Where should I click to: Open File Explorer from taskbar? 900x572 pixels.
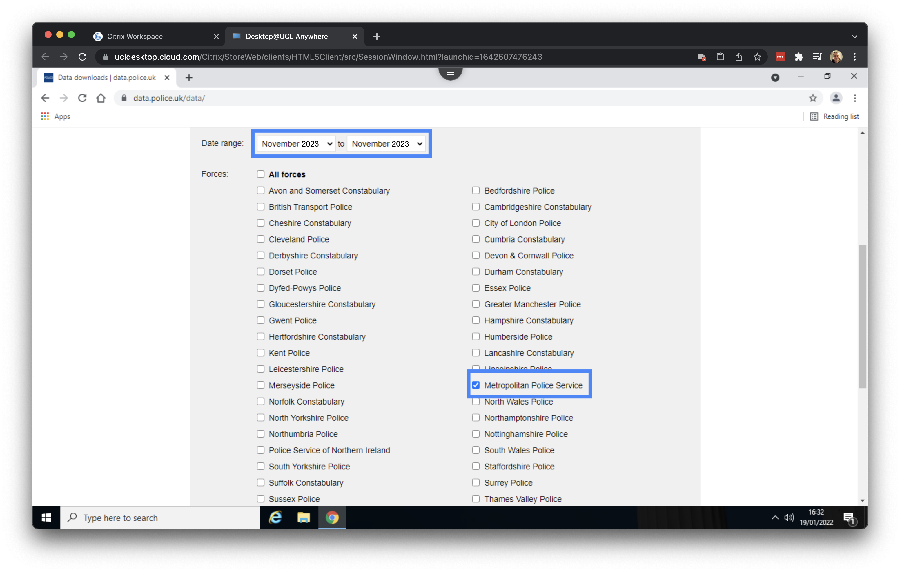point(304,518)
